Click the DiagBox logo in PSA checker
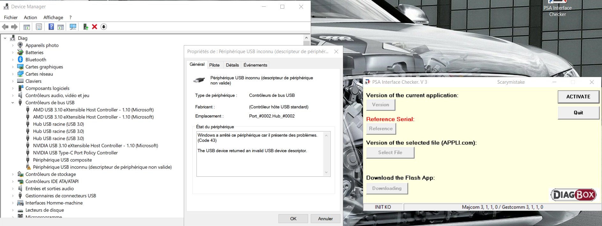Screen dimensions: 602x226 coord(574,194)
